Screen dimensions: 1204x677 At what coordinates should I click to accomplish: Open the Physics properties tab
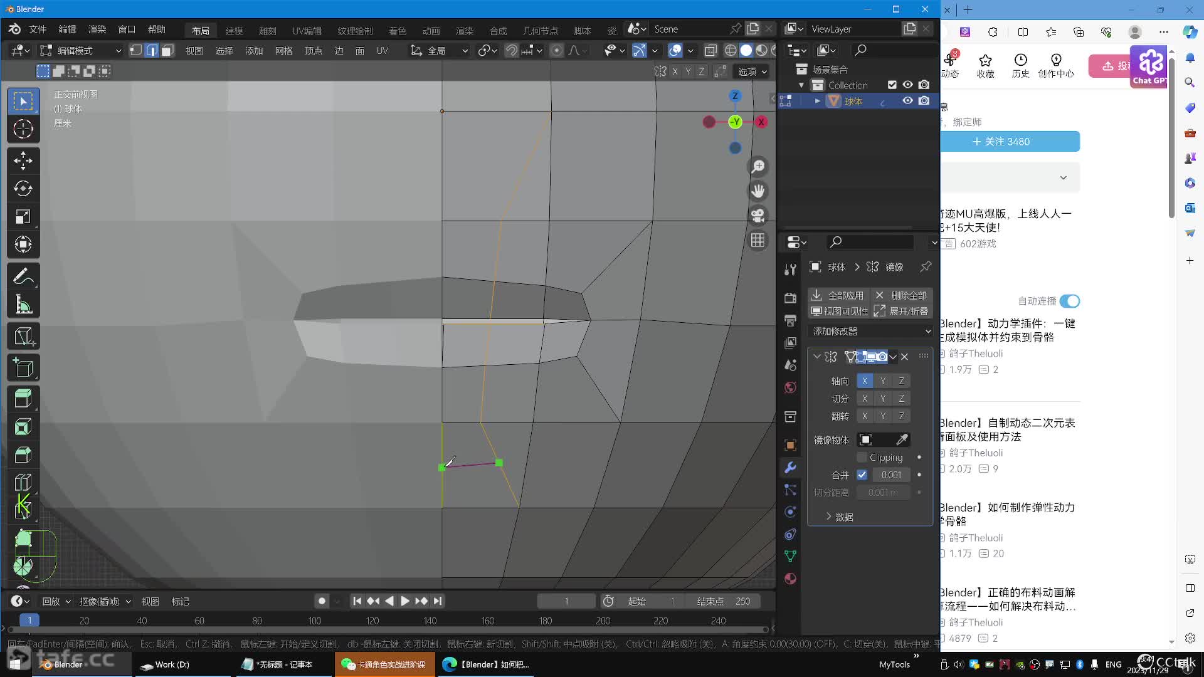click(x=790, y=512)
